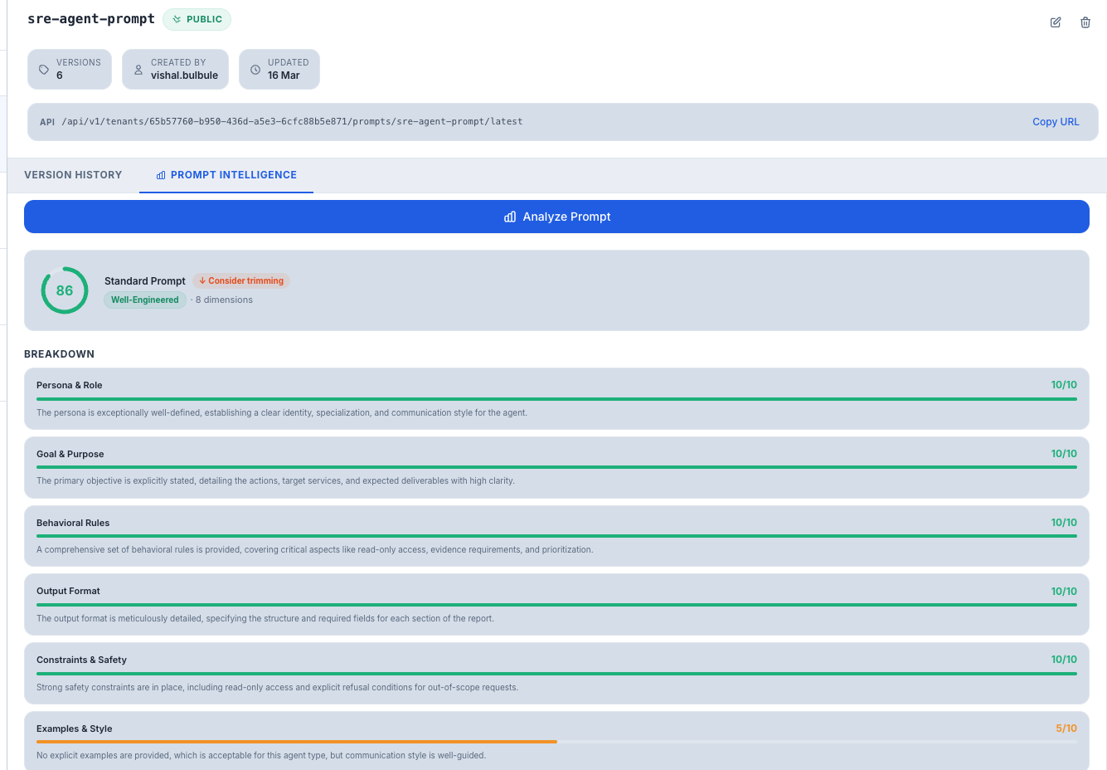
Task: Click the circular score indicator showing 86
Action: click(x=64, y=290)
